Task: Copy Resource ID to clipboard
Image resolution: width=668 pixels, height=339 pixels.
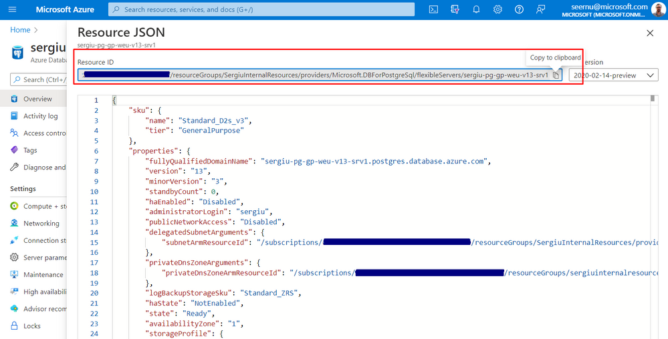Action: point(556,75)
